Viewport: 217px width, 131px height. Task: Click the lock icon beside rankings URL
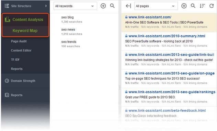[x=126, y=92]
